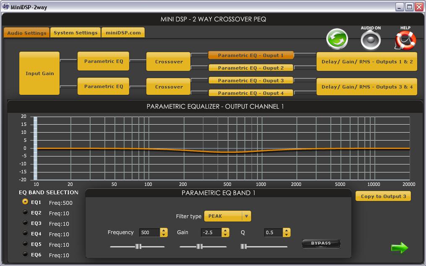426x266 pixels.
Task: Click the Frequency slider handle
Action: [138, 246]
